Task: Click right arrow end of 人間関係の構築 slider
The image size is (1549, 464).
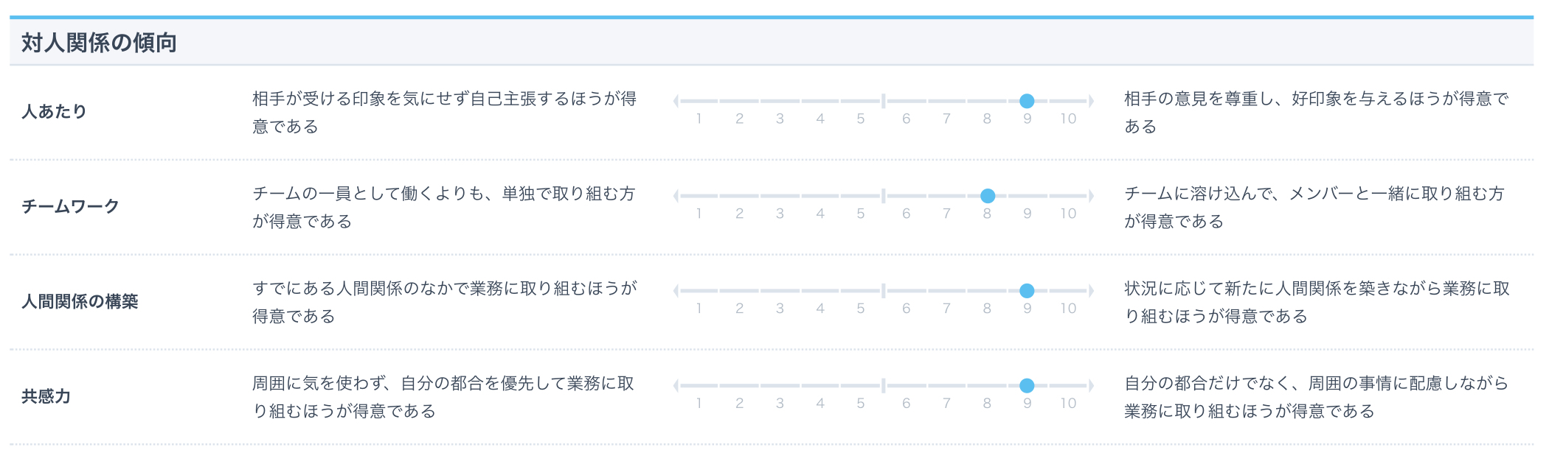Action: tap(1090, 291)
